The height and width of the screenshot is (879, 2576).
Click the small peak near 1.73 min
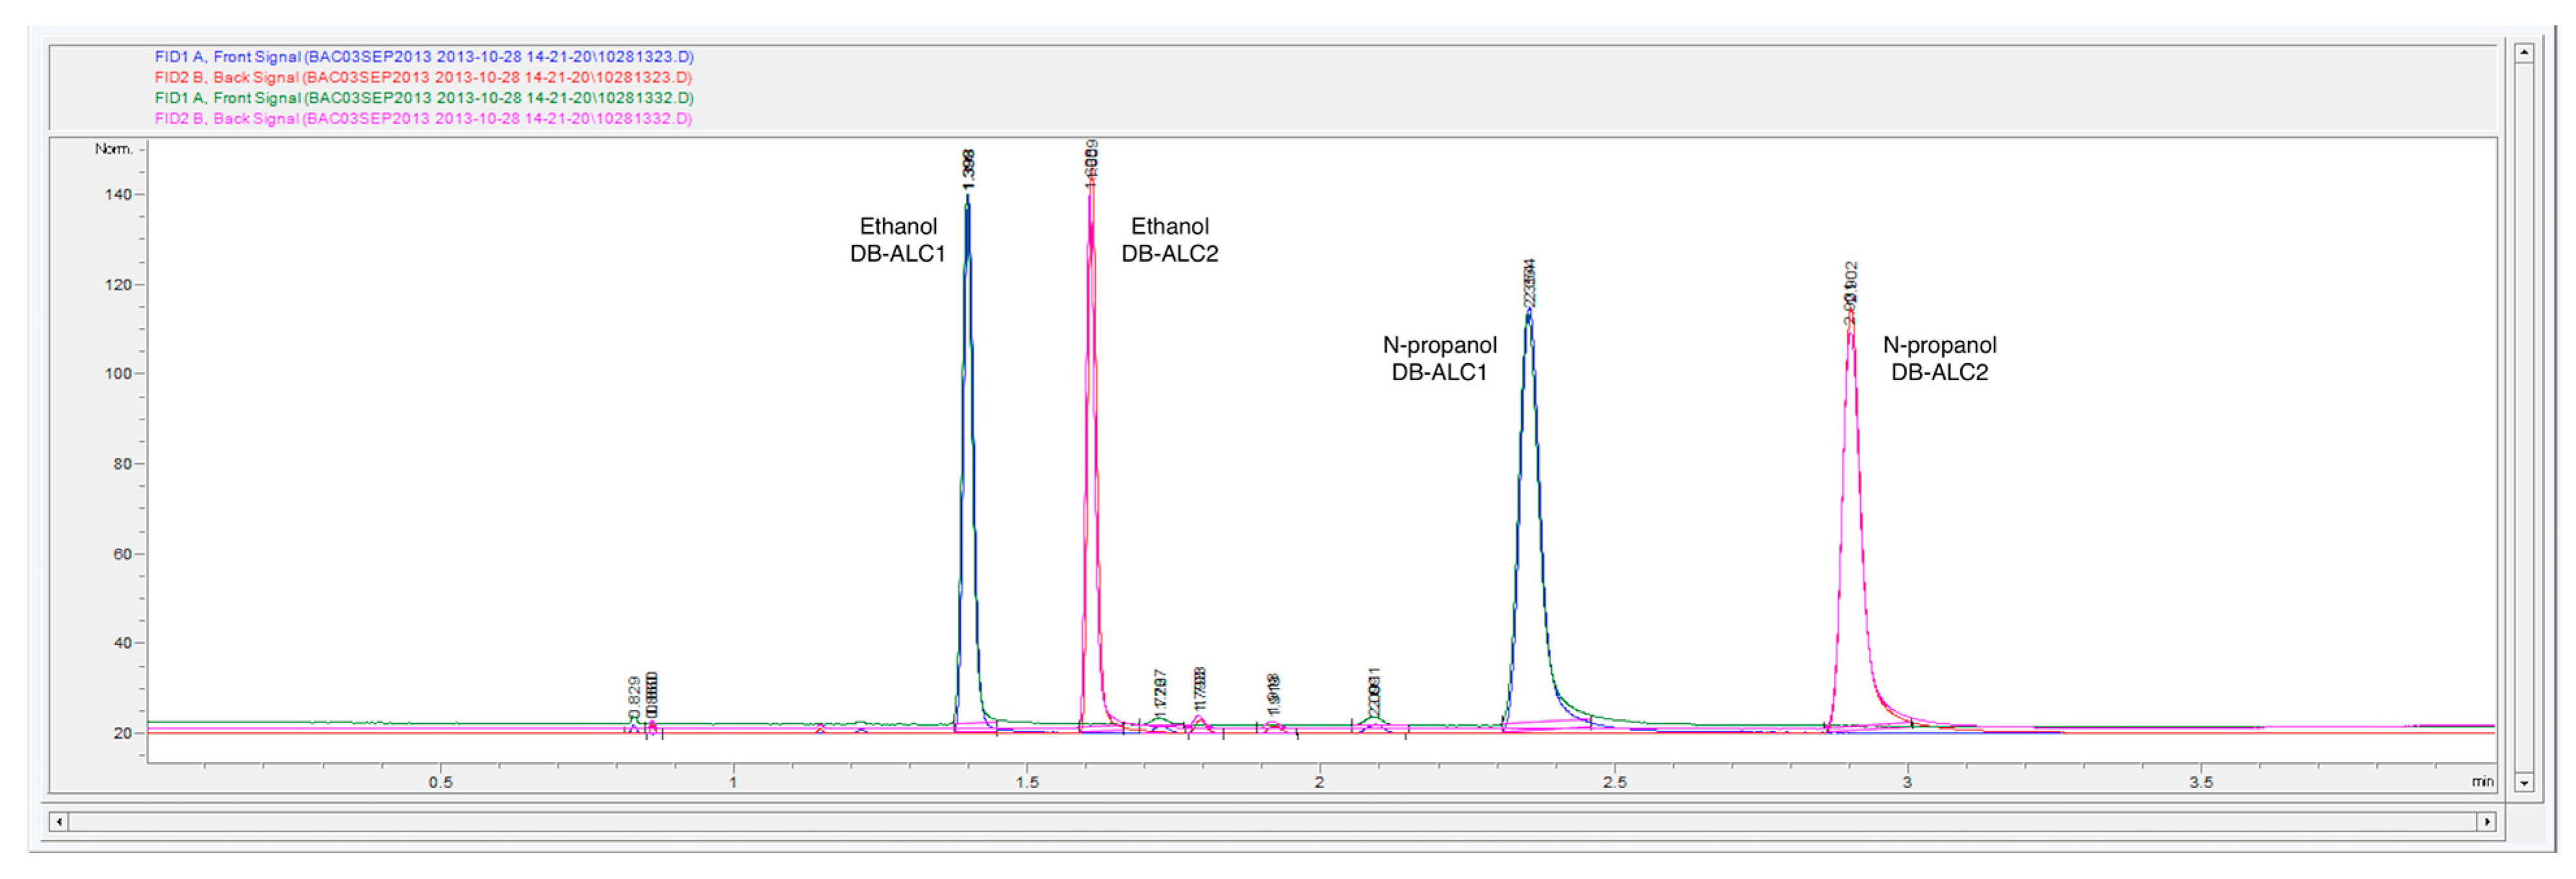coord(1159,719)
